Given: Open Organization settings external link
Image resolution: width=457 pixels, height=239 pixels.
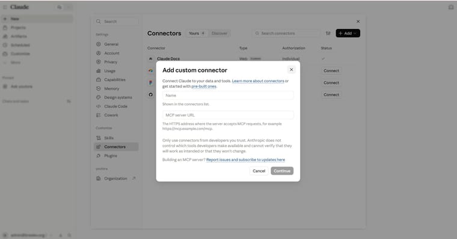Looking at the screenshot, I should (x=116, y=178).
